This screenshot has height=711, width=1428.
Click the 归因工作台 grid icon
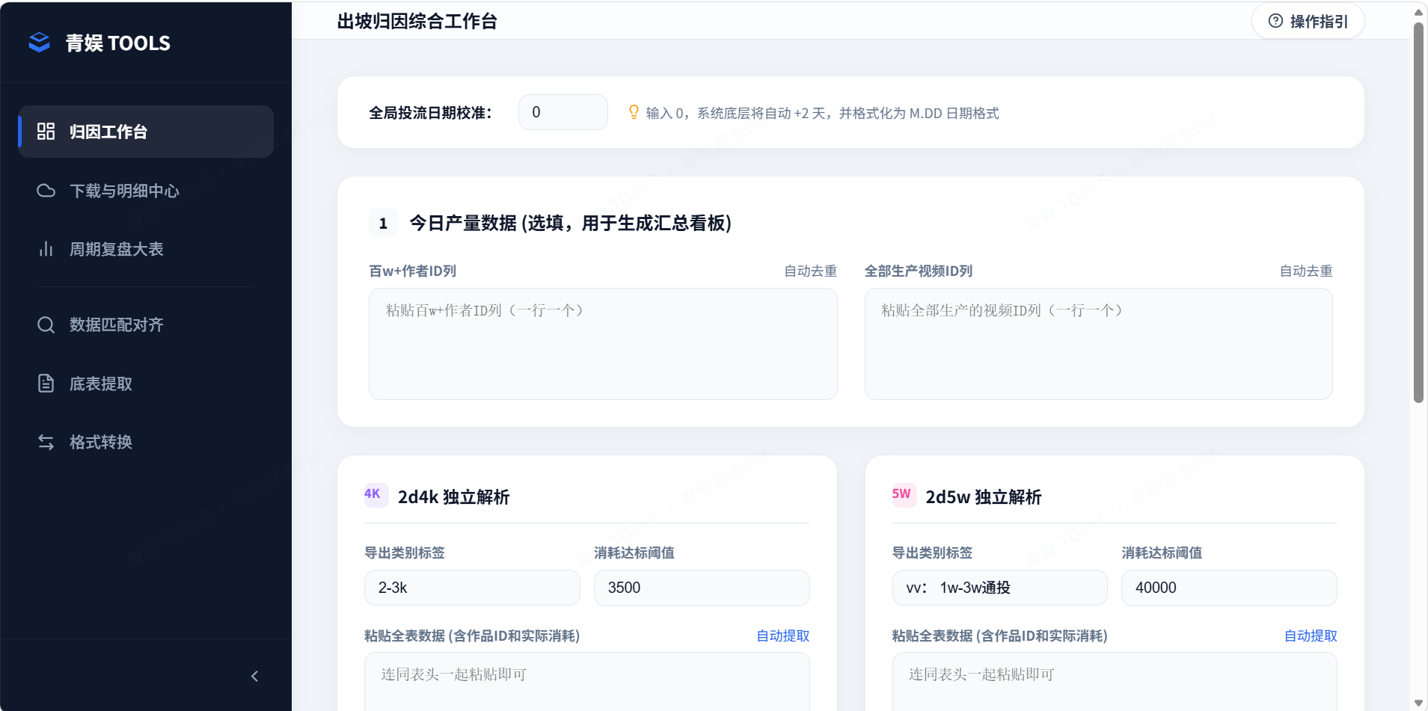point(46,132)
